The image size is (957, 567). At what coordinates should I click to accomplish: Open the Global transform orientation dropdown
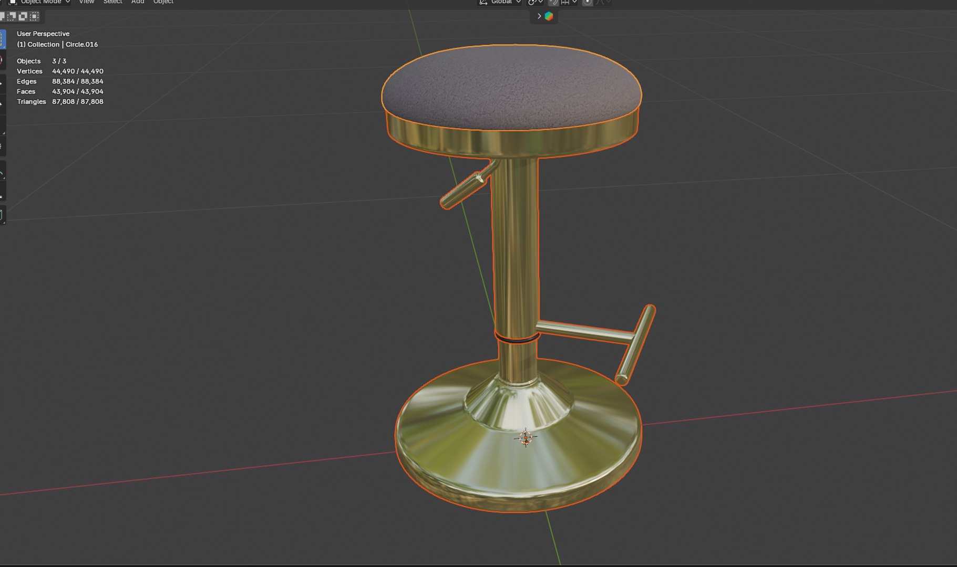[x=500, y=2]
